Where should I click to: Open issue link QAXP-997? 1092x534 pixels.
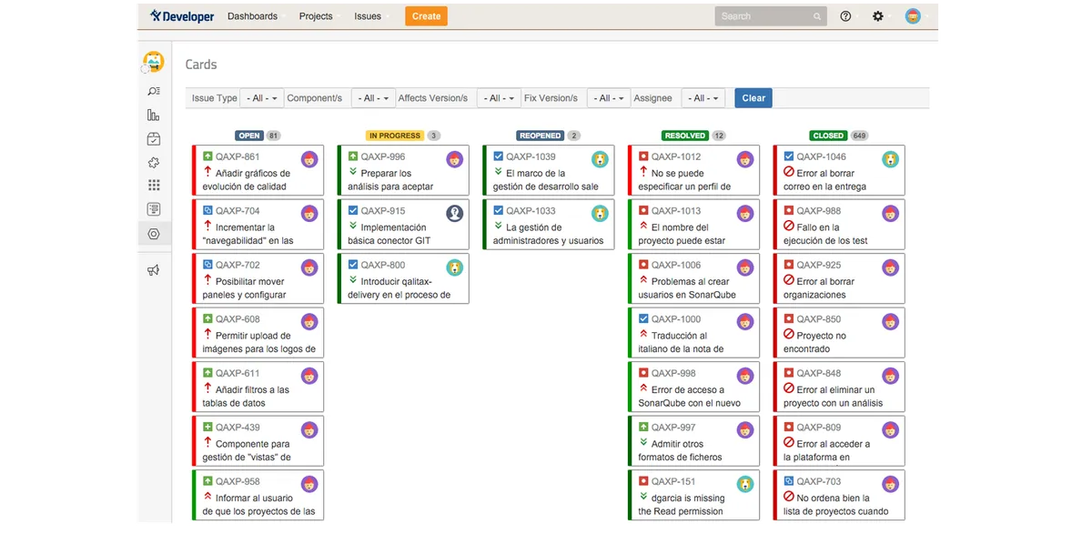tap(673, 427)
